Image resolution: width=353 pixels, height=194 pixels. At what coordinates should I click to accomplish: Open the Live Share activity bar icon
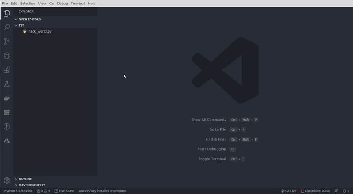[x=7, y=112]
